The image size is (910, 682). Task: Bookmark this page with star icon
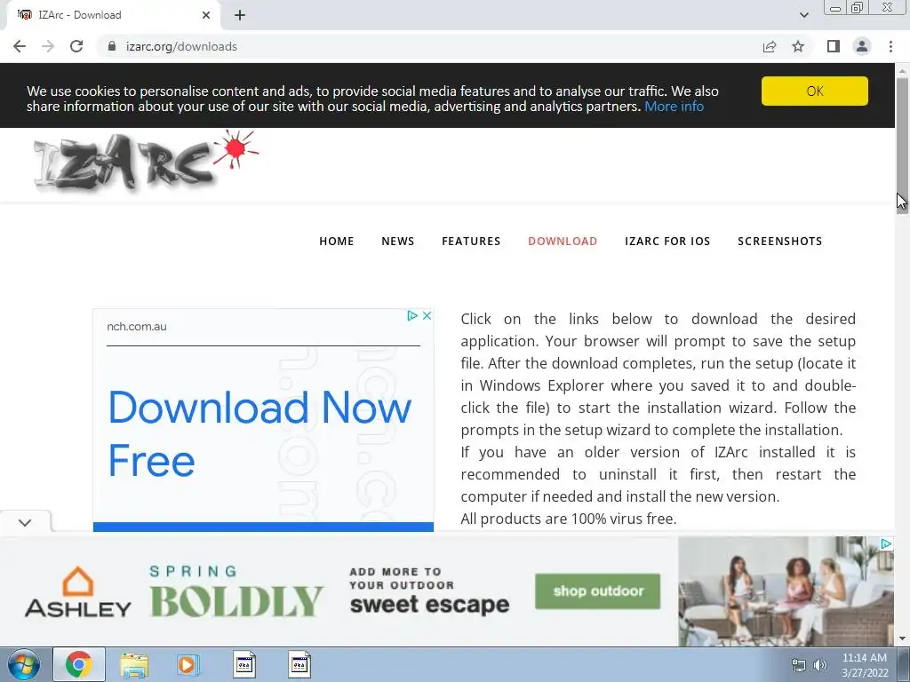tap(798, 46)
